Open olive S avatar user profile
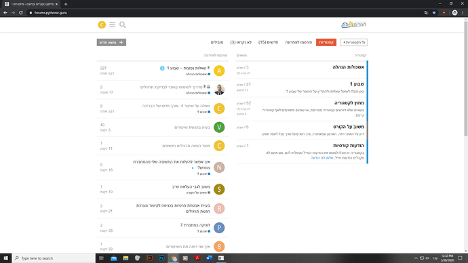 [x=219, y=189]
